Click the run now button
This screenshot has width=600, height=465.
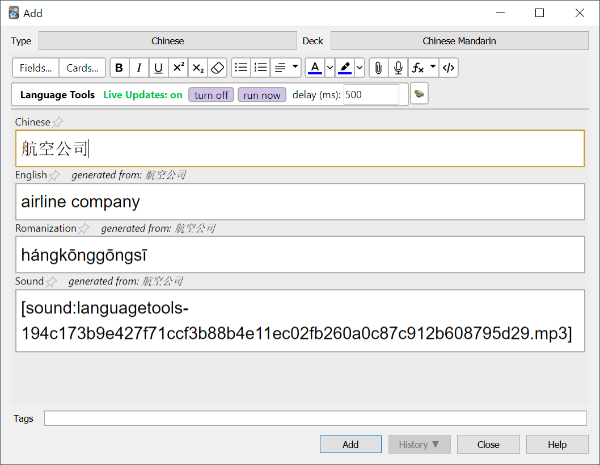[x=262, y=95]
